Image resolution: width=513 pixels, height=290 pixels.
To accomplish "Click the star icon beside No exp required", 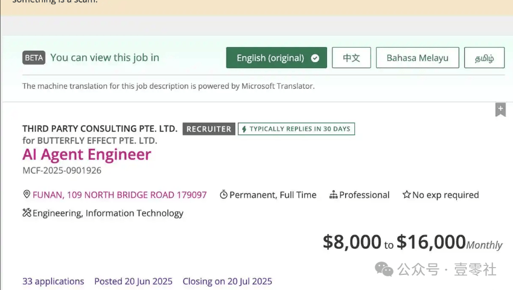I will pos(407,195).
